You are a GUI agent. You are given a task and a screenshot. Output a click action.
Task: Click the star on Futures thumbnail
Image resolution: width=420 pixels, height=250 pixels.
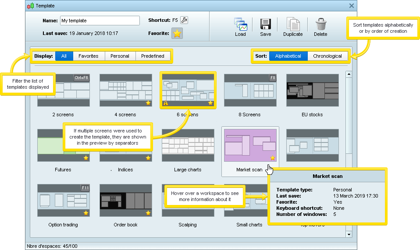pos(86,158)
